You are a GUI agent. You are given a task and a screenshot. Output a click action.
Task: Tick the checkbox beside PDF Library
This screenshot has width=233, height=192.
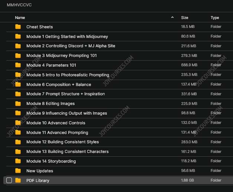click(9, 180)
